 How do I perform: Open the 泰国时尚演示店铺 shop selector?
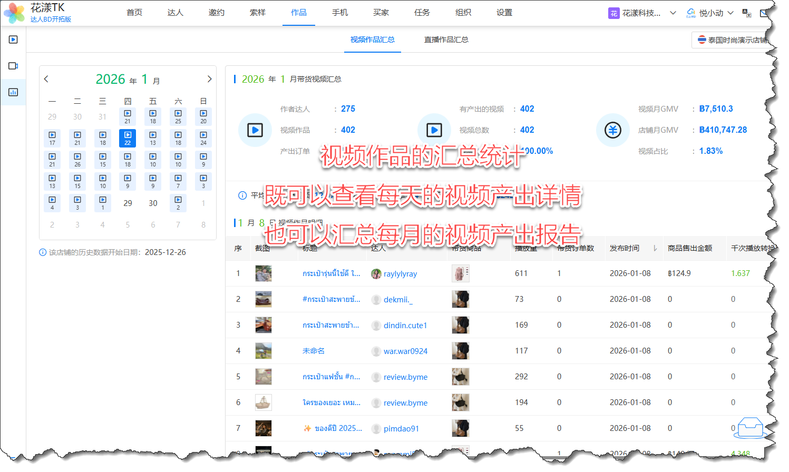(732, 40)
